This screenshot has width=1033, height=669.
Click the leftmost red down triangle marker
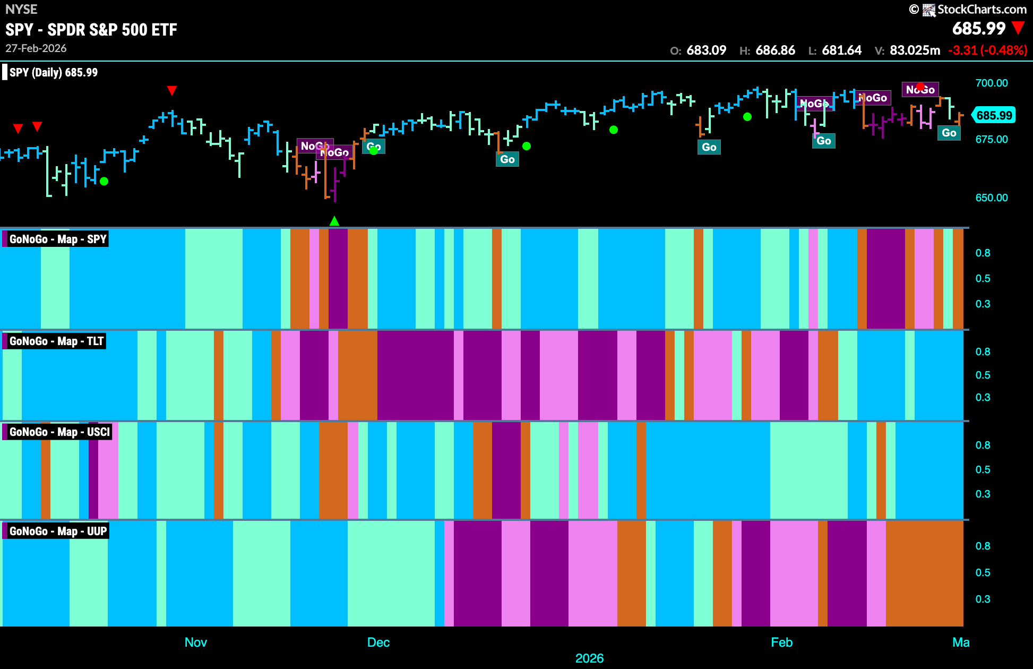(x=18, y=128)
